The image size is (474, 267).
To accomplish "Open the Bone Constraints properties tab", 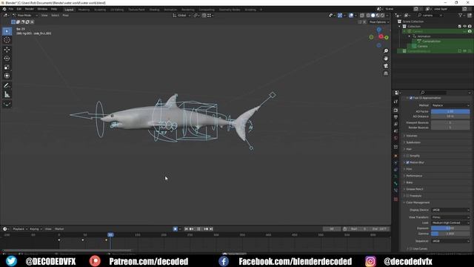I will [x=395, y=191].
